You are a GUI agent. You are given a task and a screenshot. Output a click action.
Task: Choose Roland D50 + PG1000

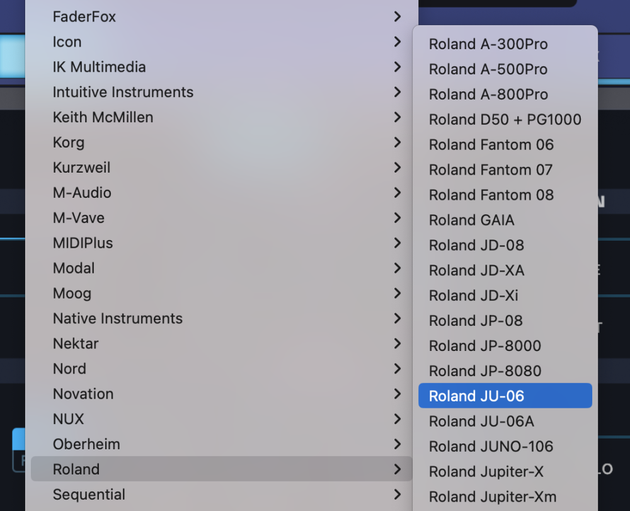[x=505, y=120]
